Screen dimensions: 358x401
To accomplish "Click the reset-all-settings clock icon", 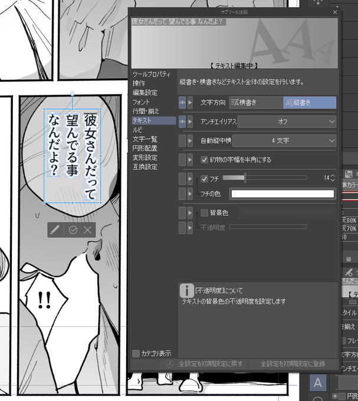I will tap(170, 364).
